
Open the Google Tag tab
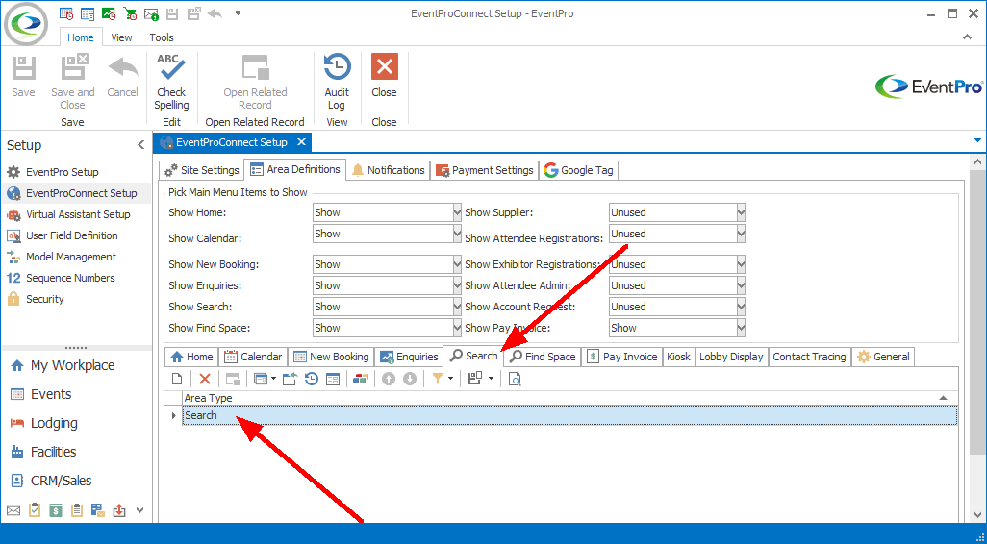(579, 170)
